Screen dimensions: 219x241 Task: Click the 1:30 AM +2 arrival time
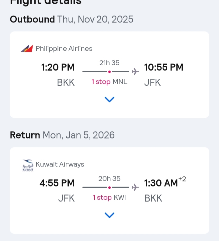coord(165,183)
